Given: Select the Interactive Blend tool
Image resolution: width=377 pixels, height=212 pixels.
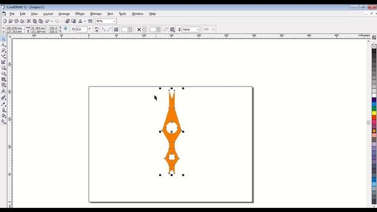Looking at the screenshot, I should [x=4, y=98].
